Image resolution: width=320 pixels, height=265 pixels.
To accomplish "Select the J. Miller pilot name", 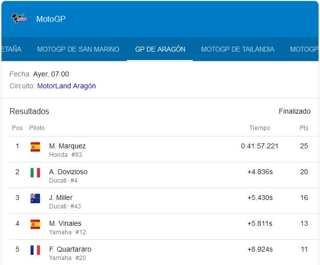I will pos(61,198).
